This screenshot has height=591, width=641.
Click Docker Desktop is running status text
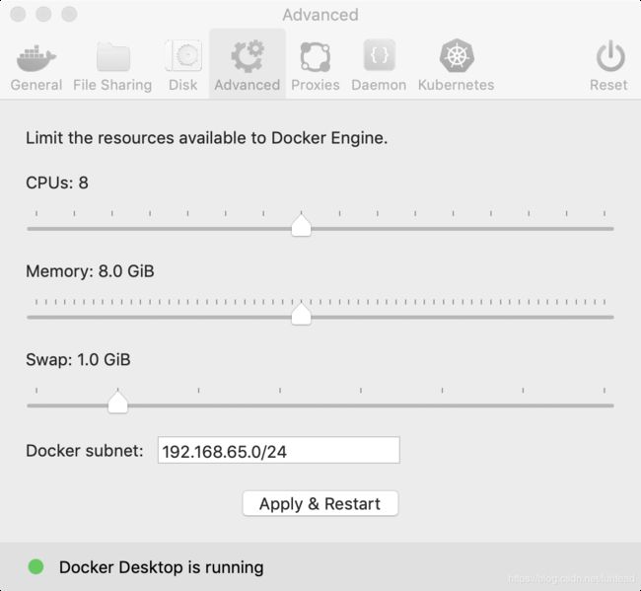[161, 567]
